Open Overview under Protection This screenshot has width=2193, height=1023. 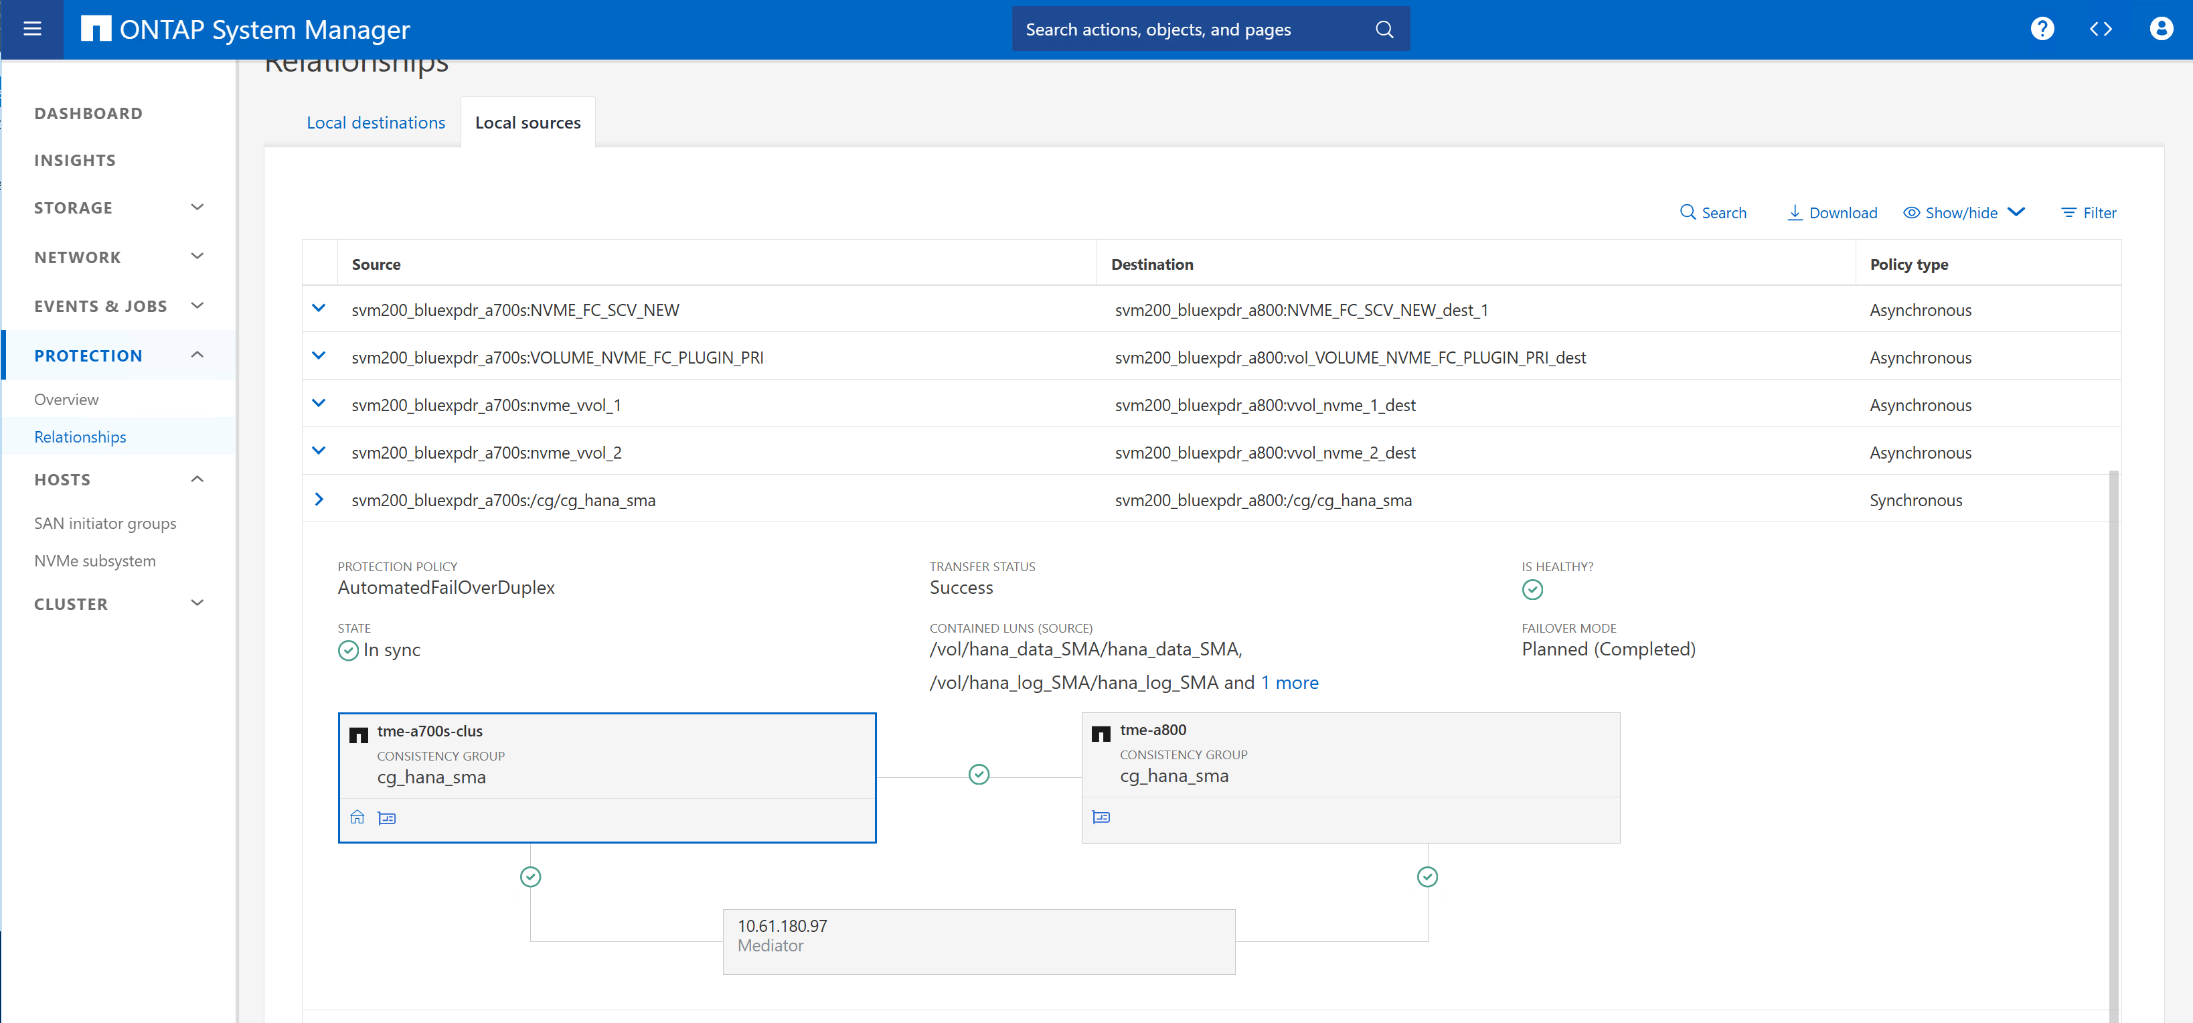coord(66,399)
